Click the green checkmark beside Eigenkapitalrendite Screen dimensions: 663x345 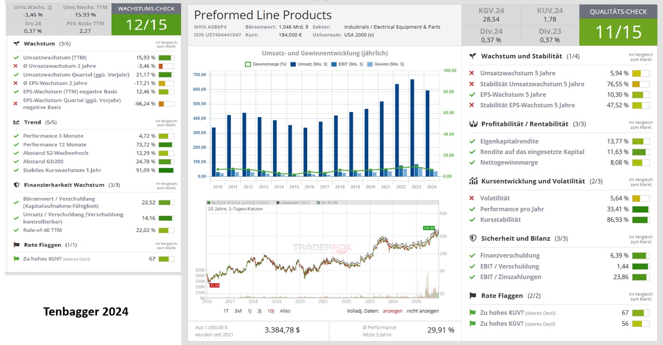(x=472, y=141)
